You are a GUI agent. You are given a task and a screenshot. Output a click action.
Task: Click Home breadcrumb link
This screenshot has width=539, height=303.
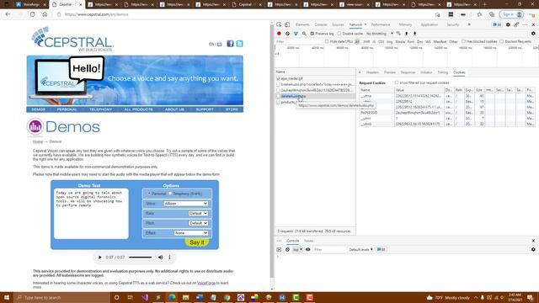38,141
